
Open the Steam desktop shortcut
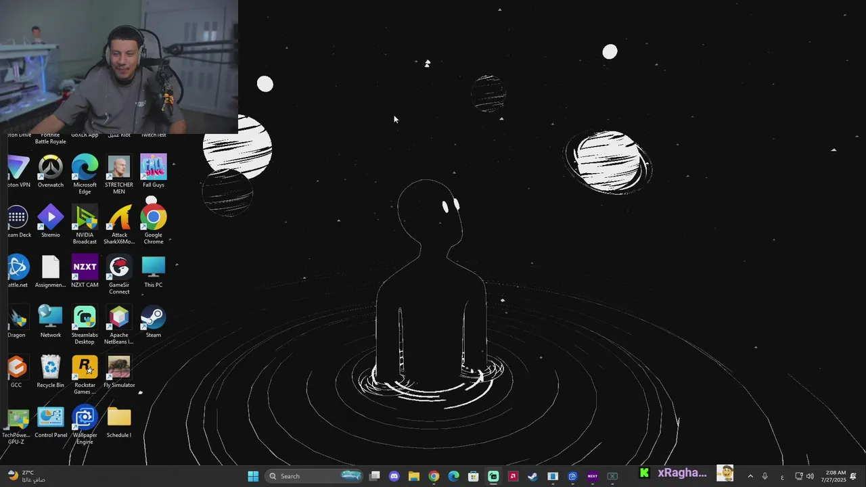pos(154,321)
